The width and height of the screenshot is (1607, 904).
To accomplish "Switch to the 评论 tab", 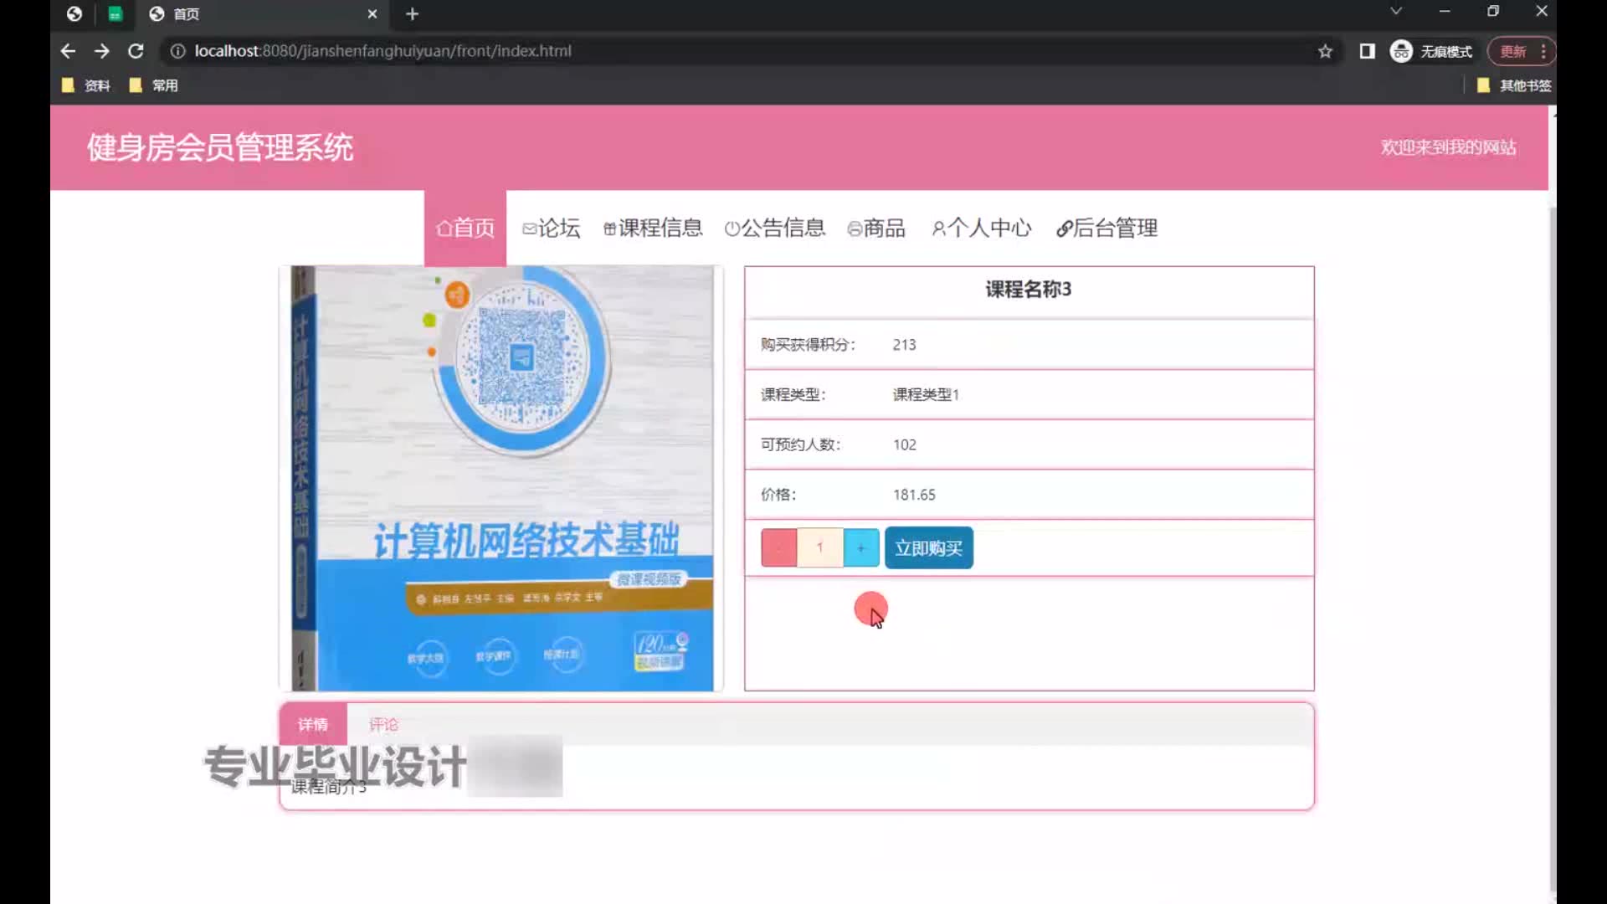I will (383, 724).
